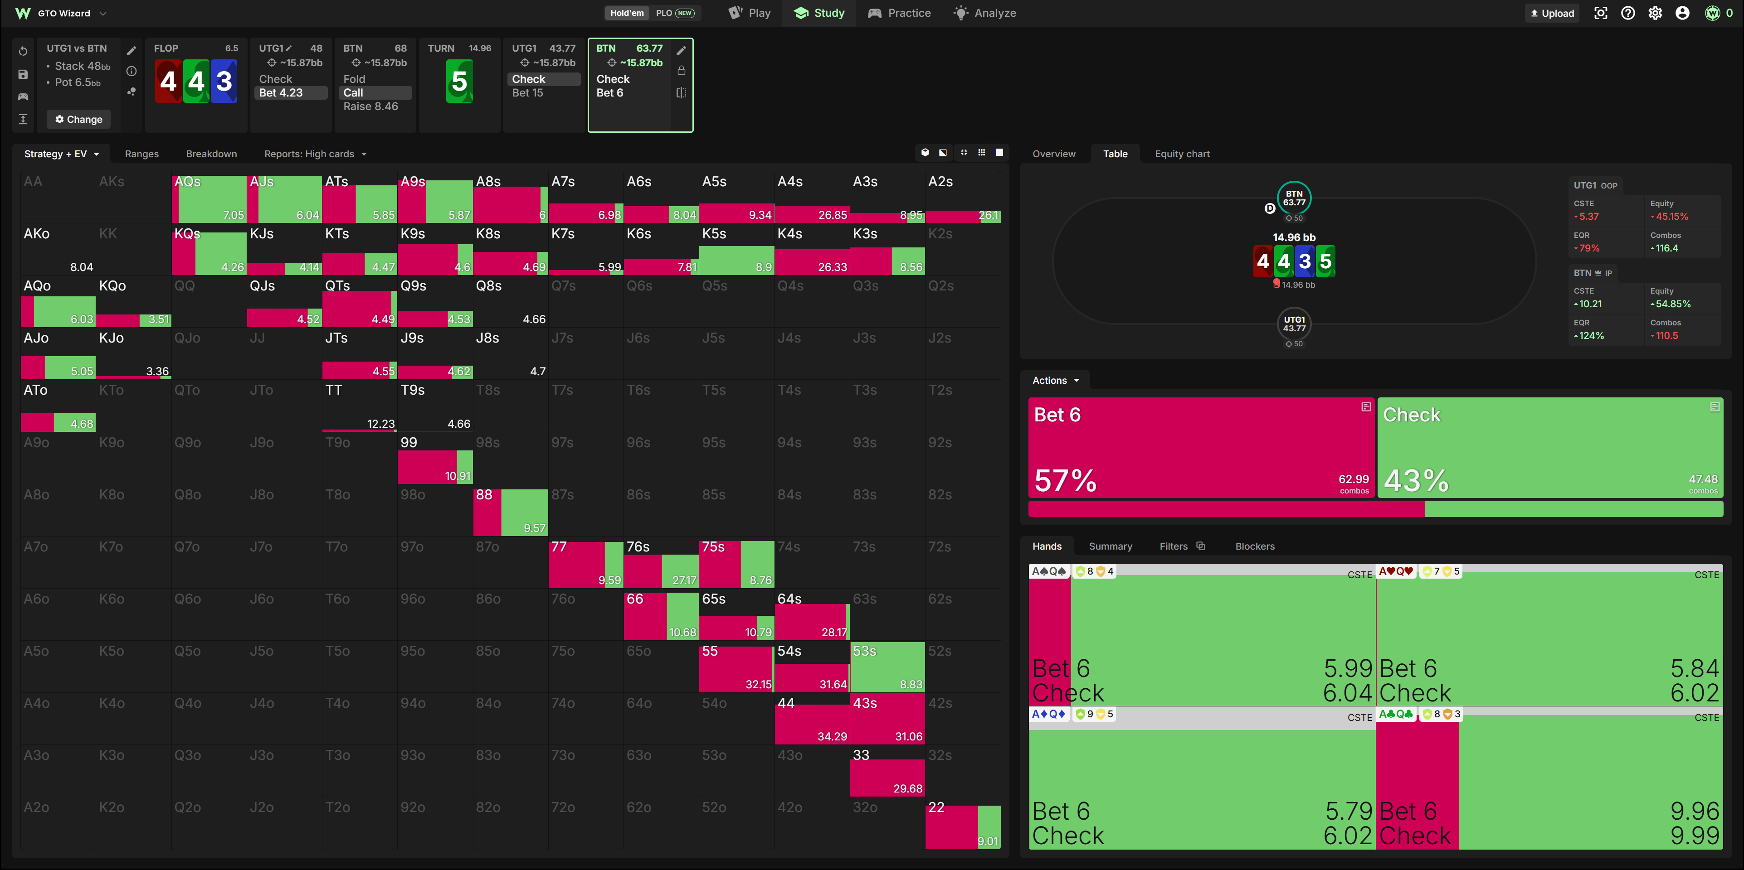
Task: Open the GTO Wizard title dropdown chevron
Action: (x=103, y=13)
